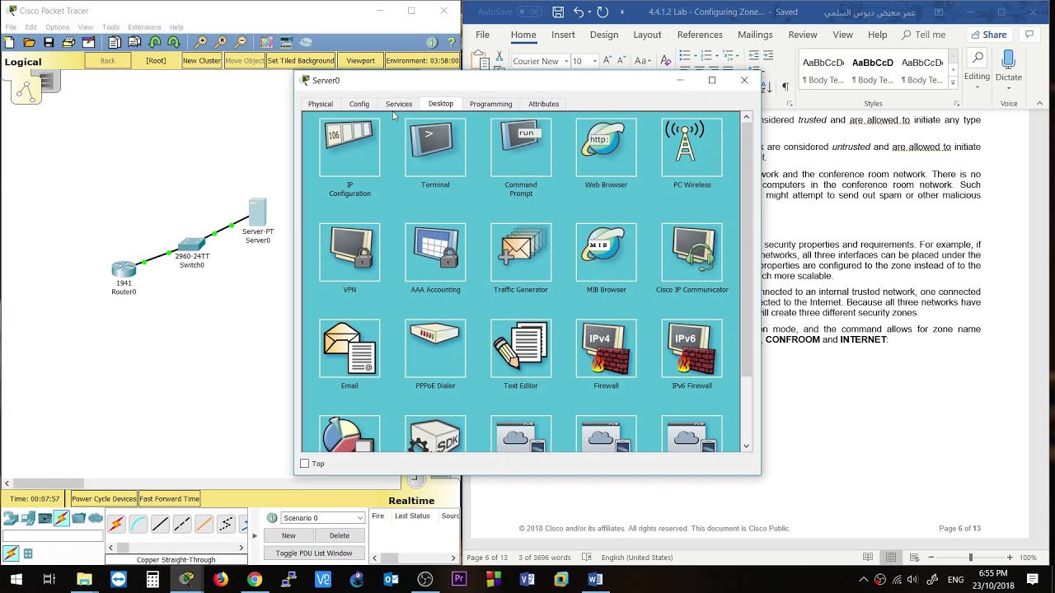The width and height of the screenshot is (1055, 593).
Task: Click the Undo arrow in Packet Tracer toolbar
Action: tap(154, 42)
